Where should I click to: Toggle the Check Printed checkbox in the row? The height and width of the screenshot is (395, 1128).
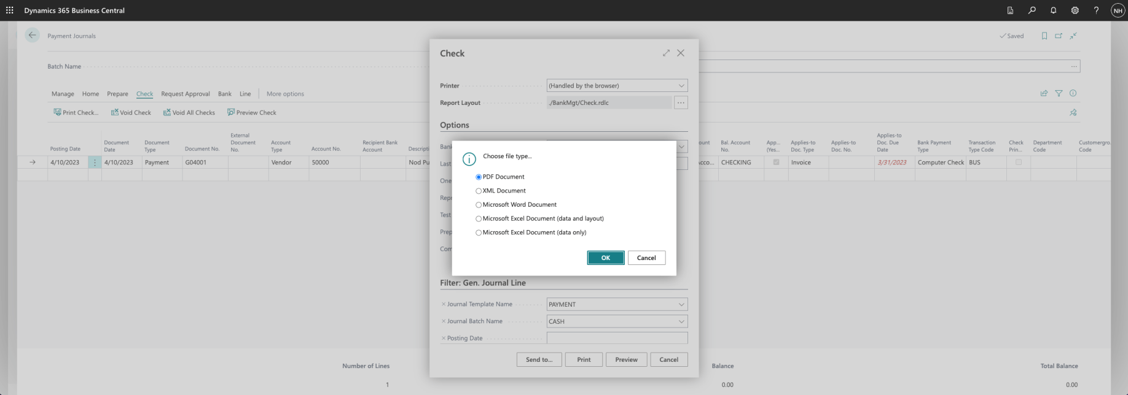click(1018, 163)
